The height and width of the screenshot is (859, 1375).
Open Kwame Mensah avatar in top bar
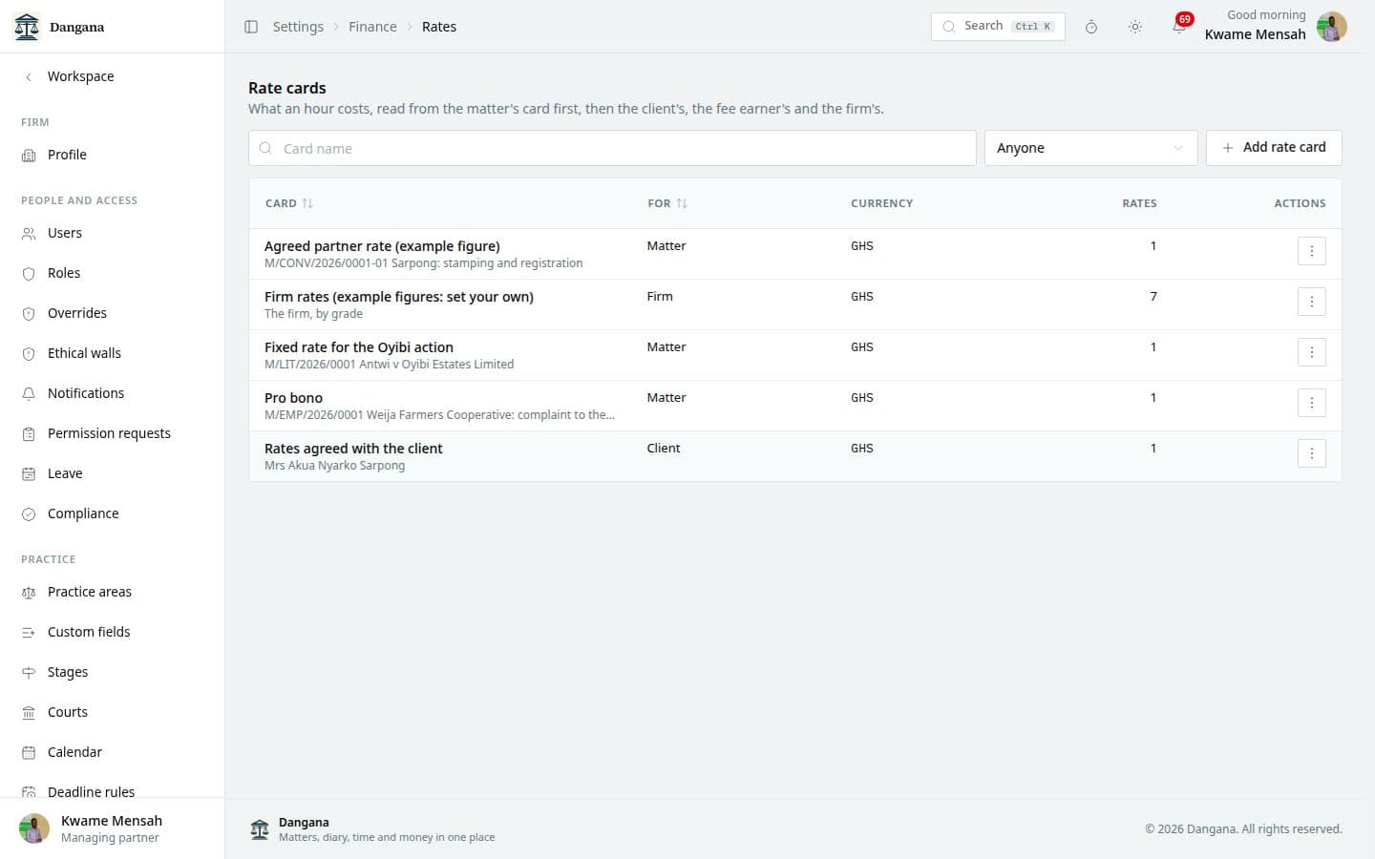1332,27
